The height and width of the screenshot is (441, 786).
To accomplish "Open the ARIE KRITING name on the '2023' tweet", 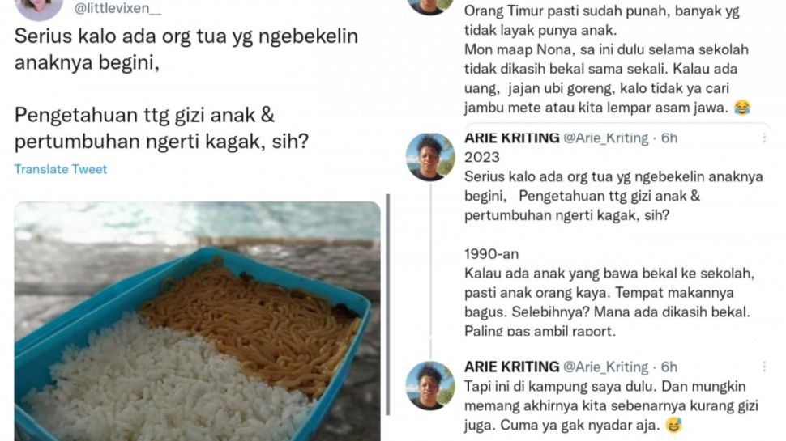I will (x=512, y=138).
